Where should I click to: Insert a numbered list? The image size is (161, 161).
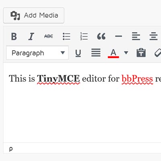(84, 36)
